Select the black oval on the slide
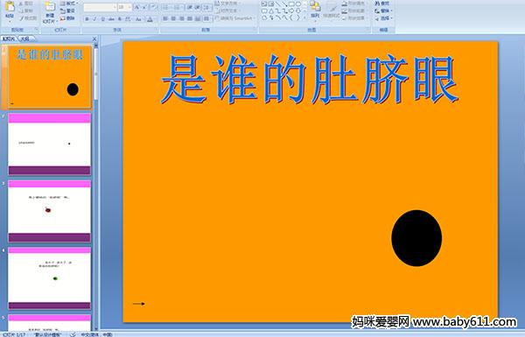Viewport: 525px width, 337px height. pyautogui.click(x=416, y=238)
